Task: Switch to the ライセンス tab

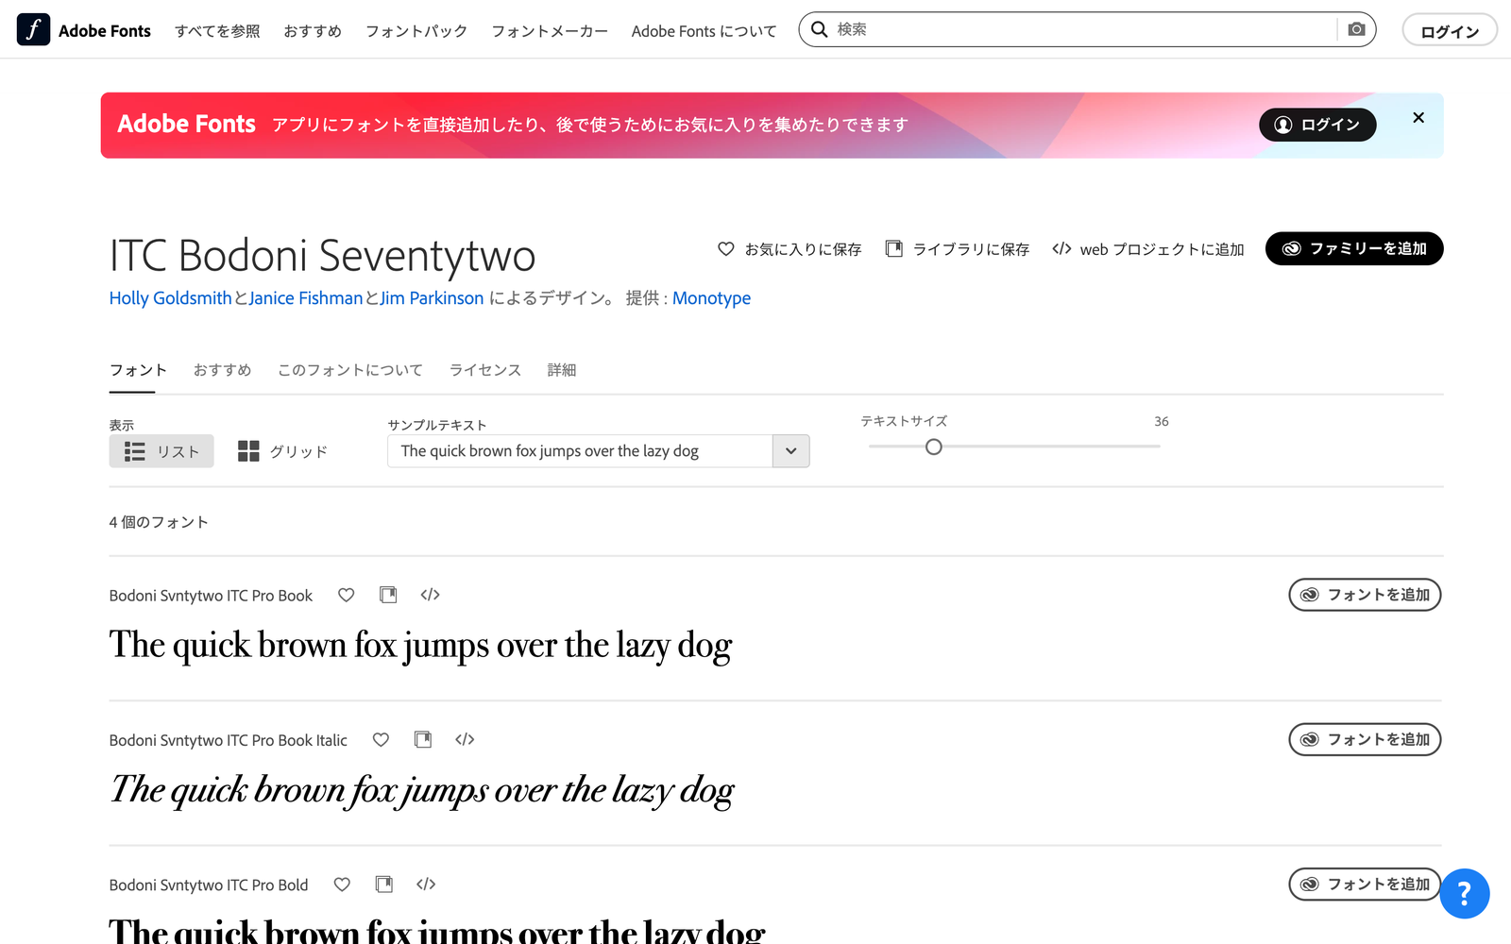Action: coord(485,370)
